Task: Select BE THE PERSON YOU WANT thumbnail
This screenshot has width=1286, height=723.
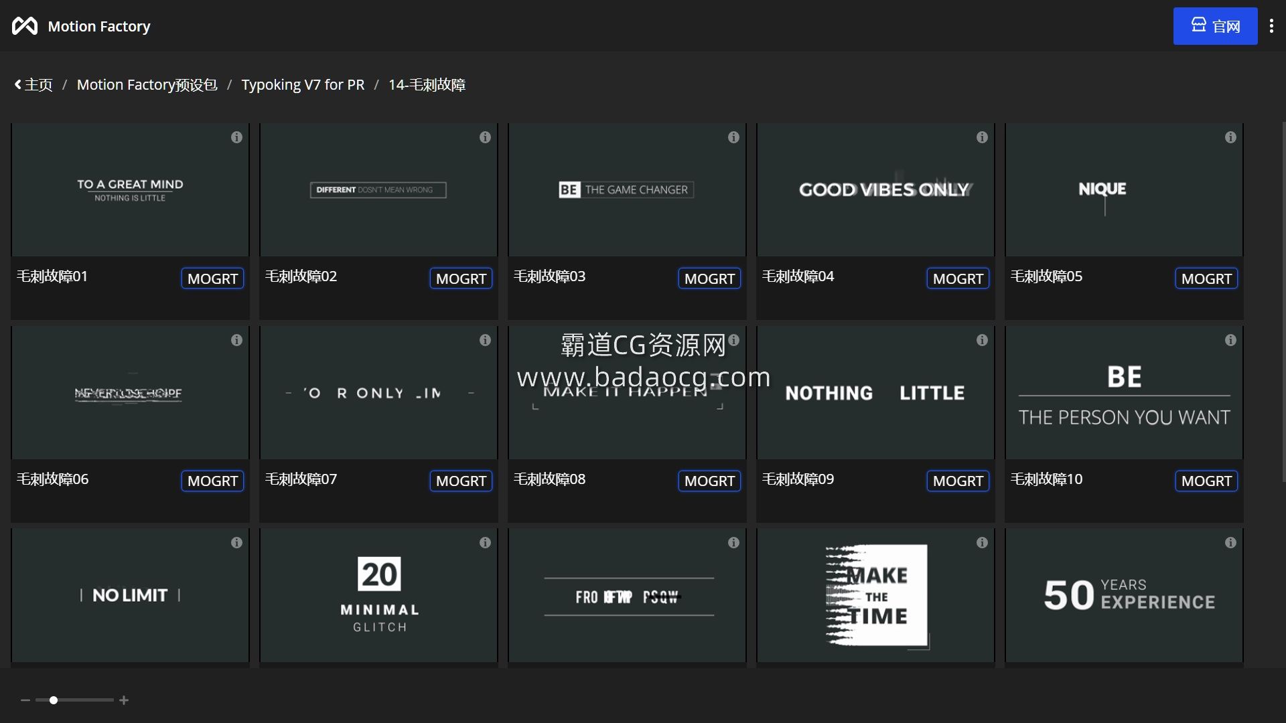Action: (1124, 393)
